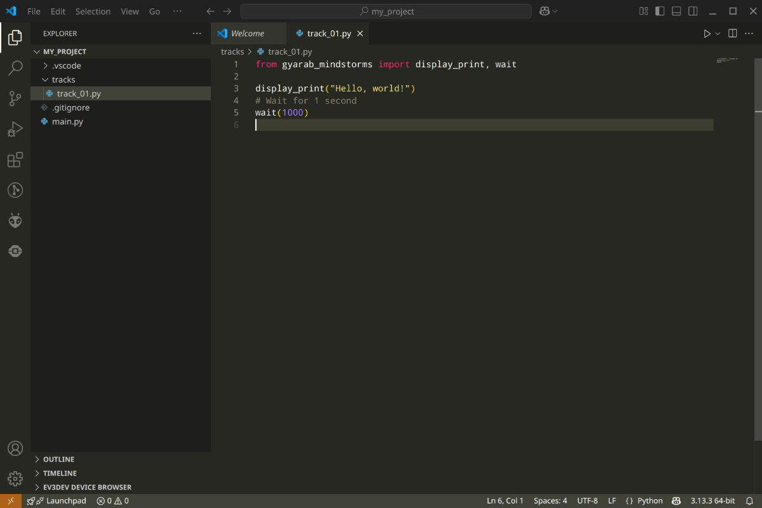
Task: Toggle the Primary Side Bar visibility
Action: tap(660, 11)
